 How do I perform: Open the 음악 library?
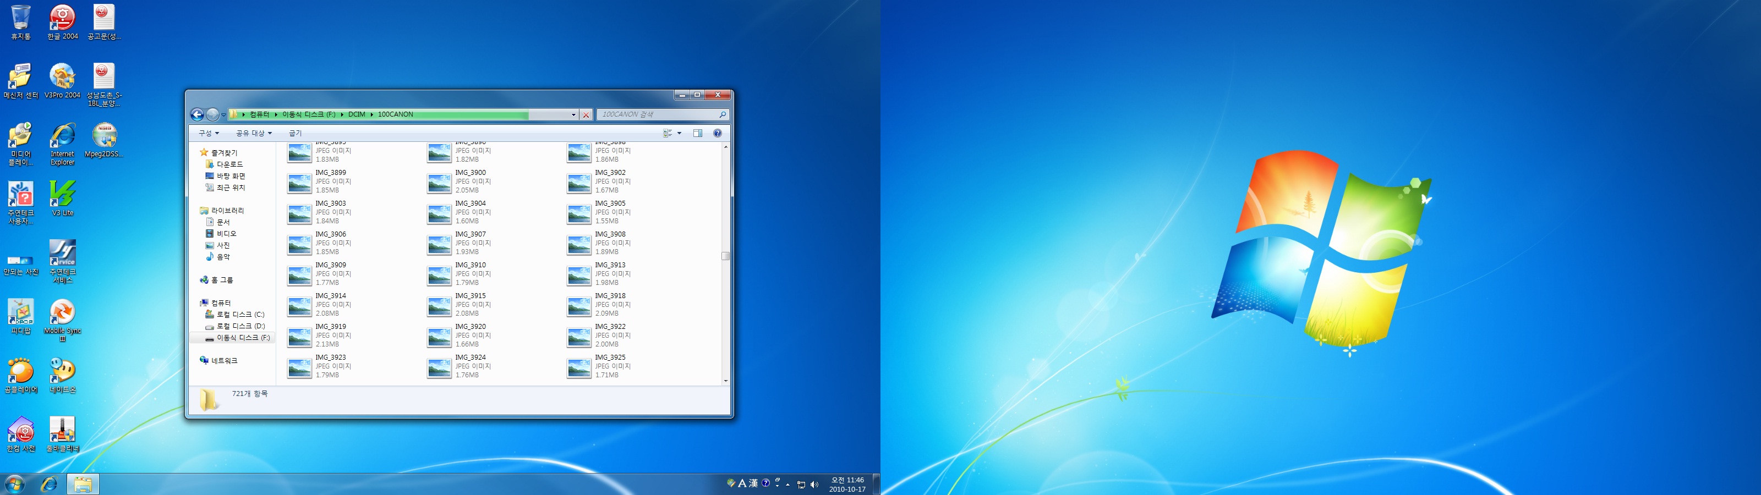tap(217, 257)
